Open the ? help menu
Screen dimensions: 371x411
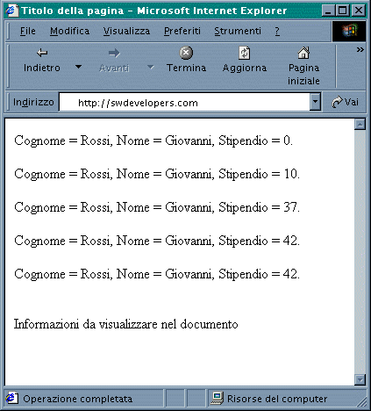coord(277,31)
